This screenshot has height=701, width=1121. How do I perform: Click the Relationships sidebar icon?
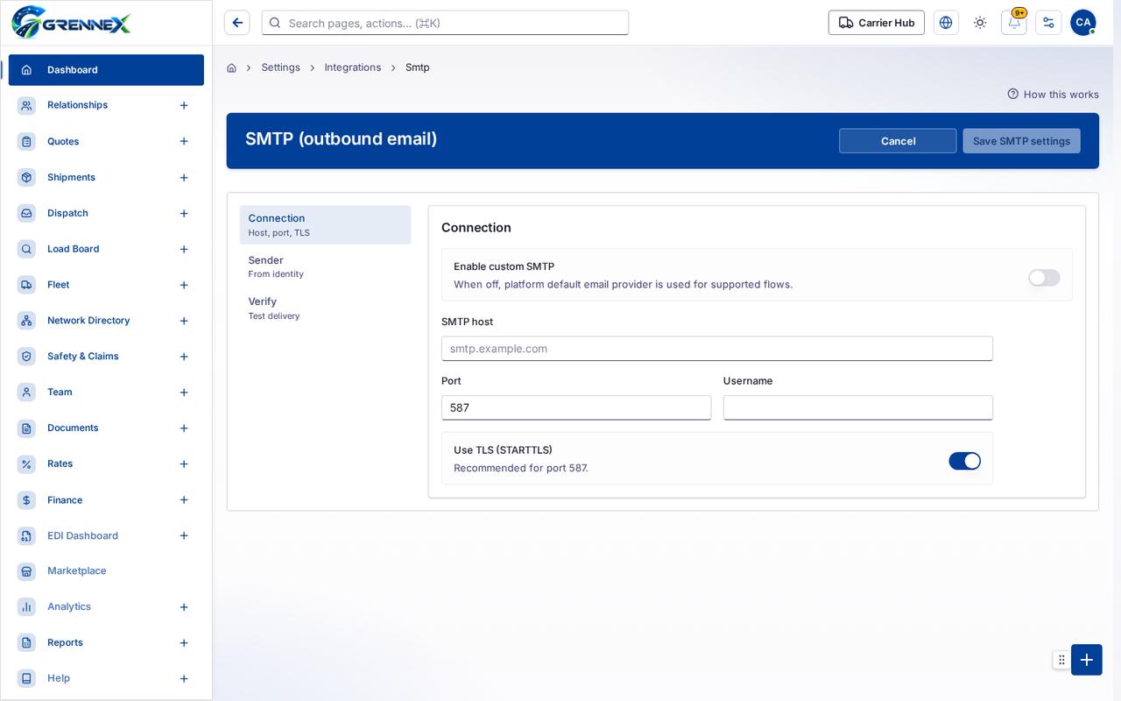point(26,105)
